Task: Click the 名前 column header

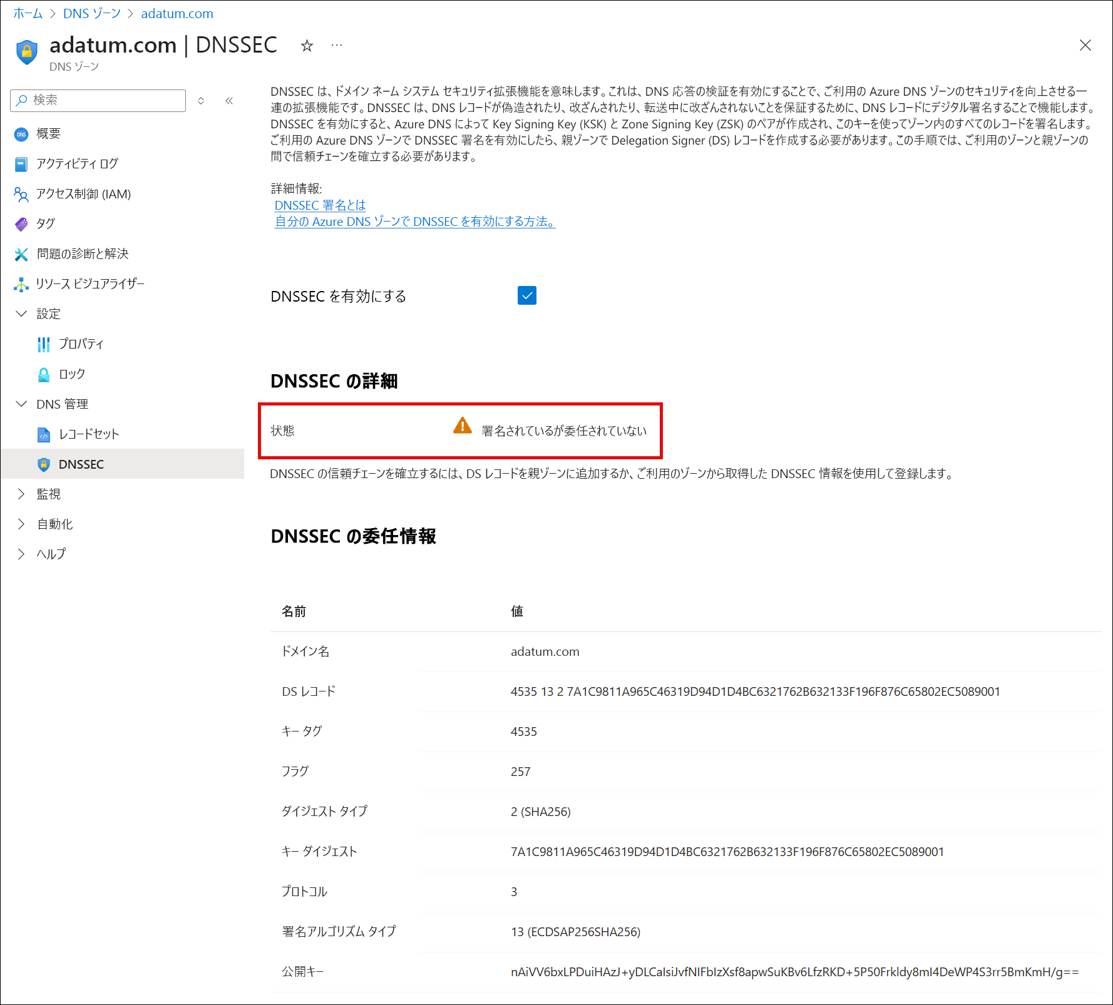Action: click(x=294, y=611)
